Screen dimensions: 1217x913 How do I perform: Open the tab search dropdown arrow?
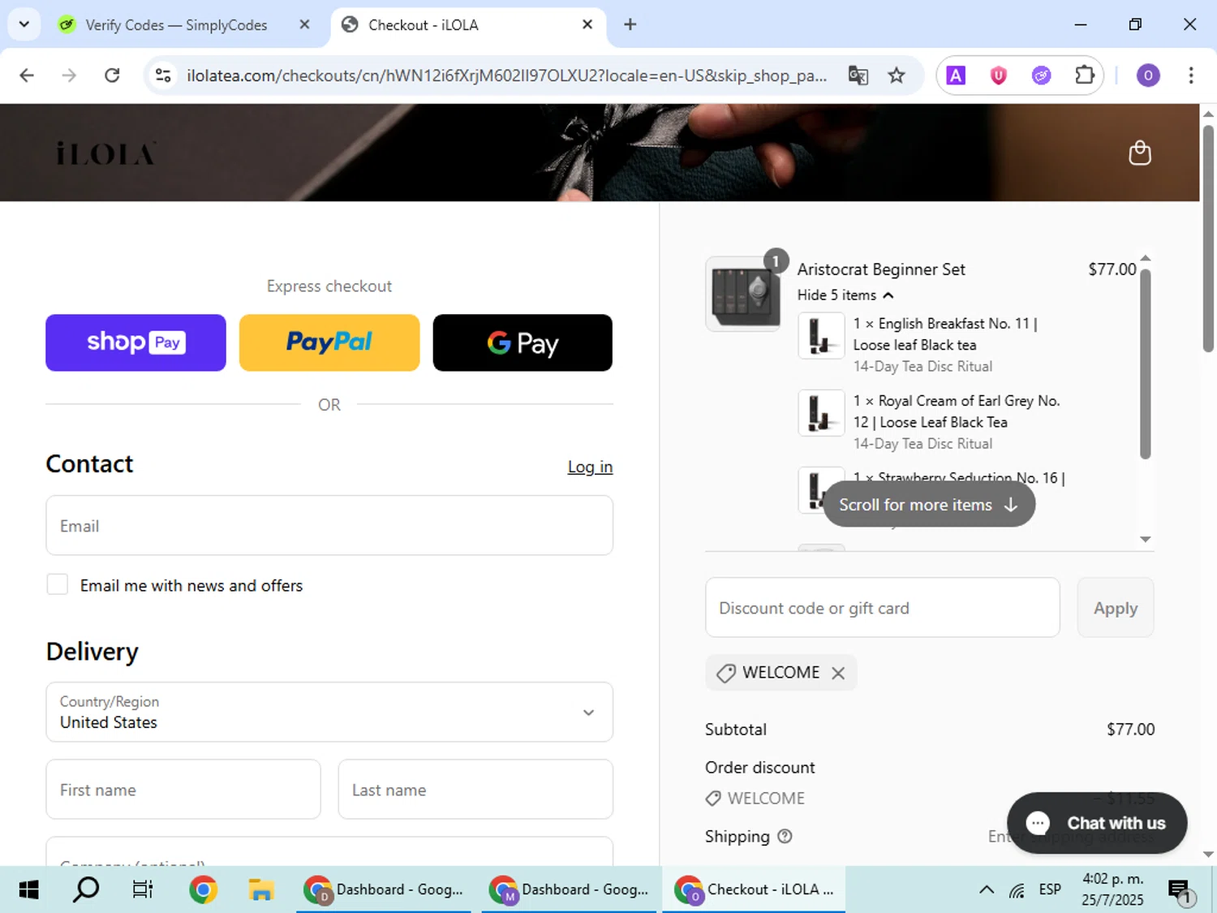click(x=24, y=24)
